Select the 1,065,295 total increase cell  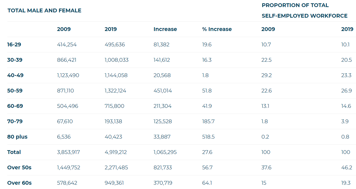(165, 152)
